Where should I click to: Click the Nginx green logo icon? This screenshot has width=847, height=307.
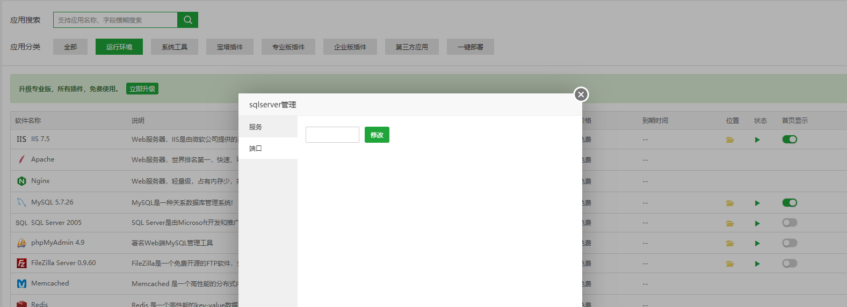point(21,181)
